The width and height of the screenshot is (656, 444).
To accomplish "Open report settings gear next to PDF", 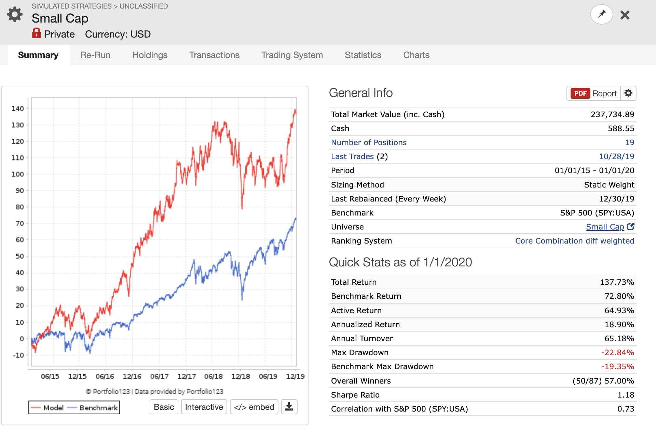I will (628, 93).
